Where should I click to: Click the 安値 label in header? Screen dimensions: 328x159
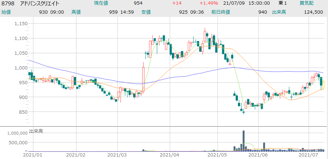tap(146, 12)
